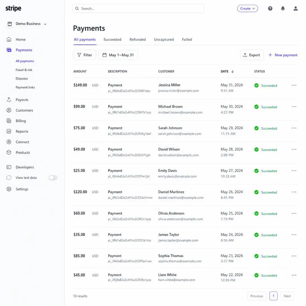
Task: Open more options for Jessica Miller payment
Action: (294, 85)
